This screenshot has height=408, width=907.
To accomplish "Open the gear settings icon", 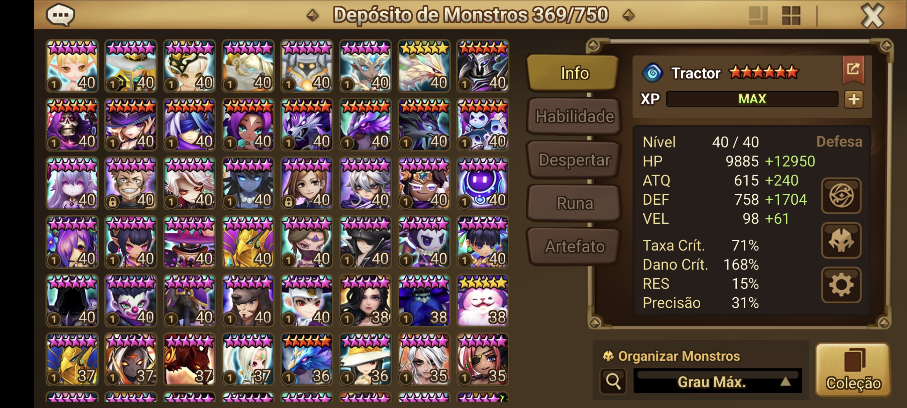I will 841,285.
